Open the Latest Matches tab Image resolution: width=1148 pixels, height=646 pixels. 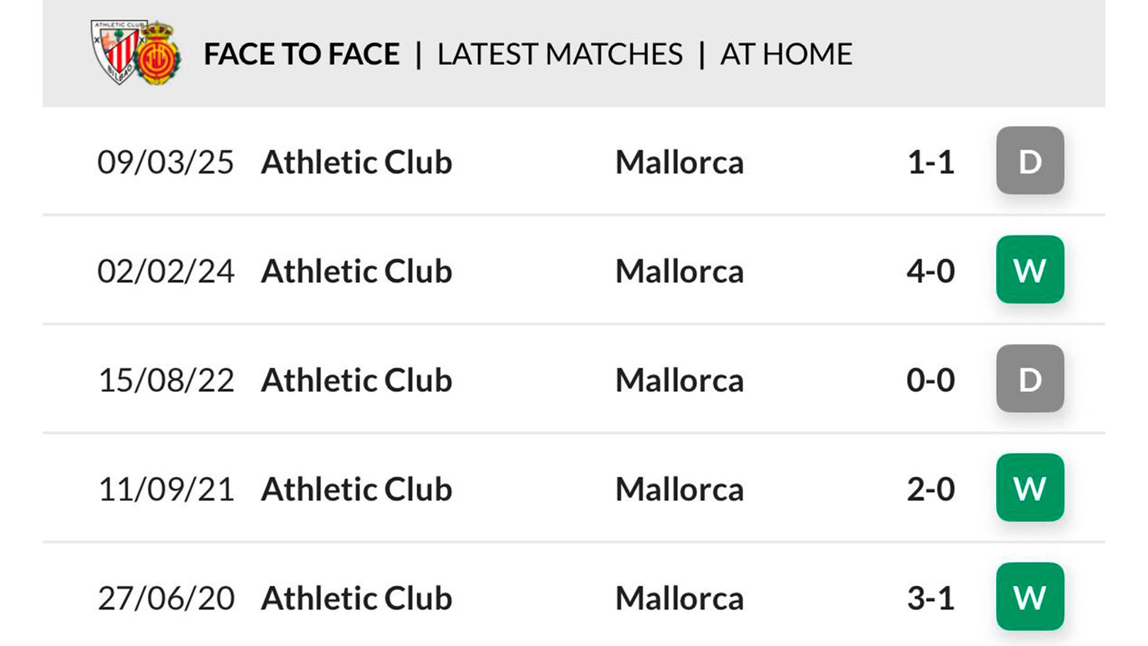coord(560,54)
